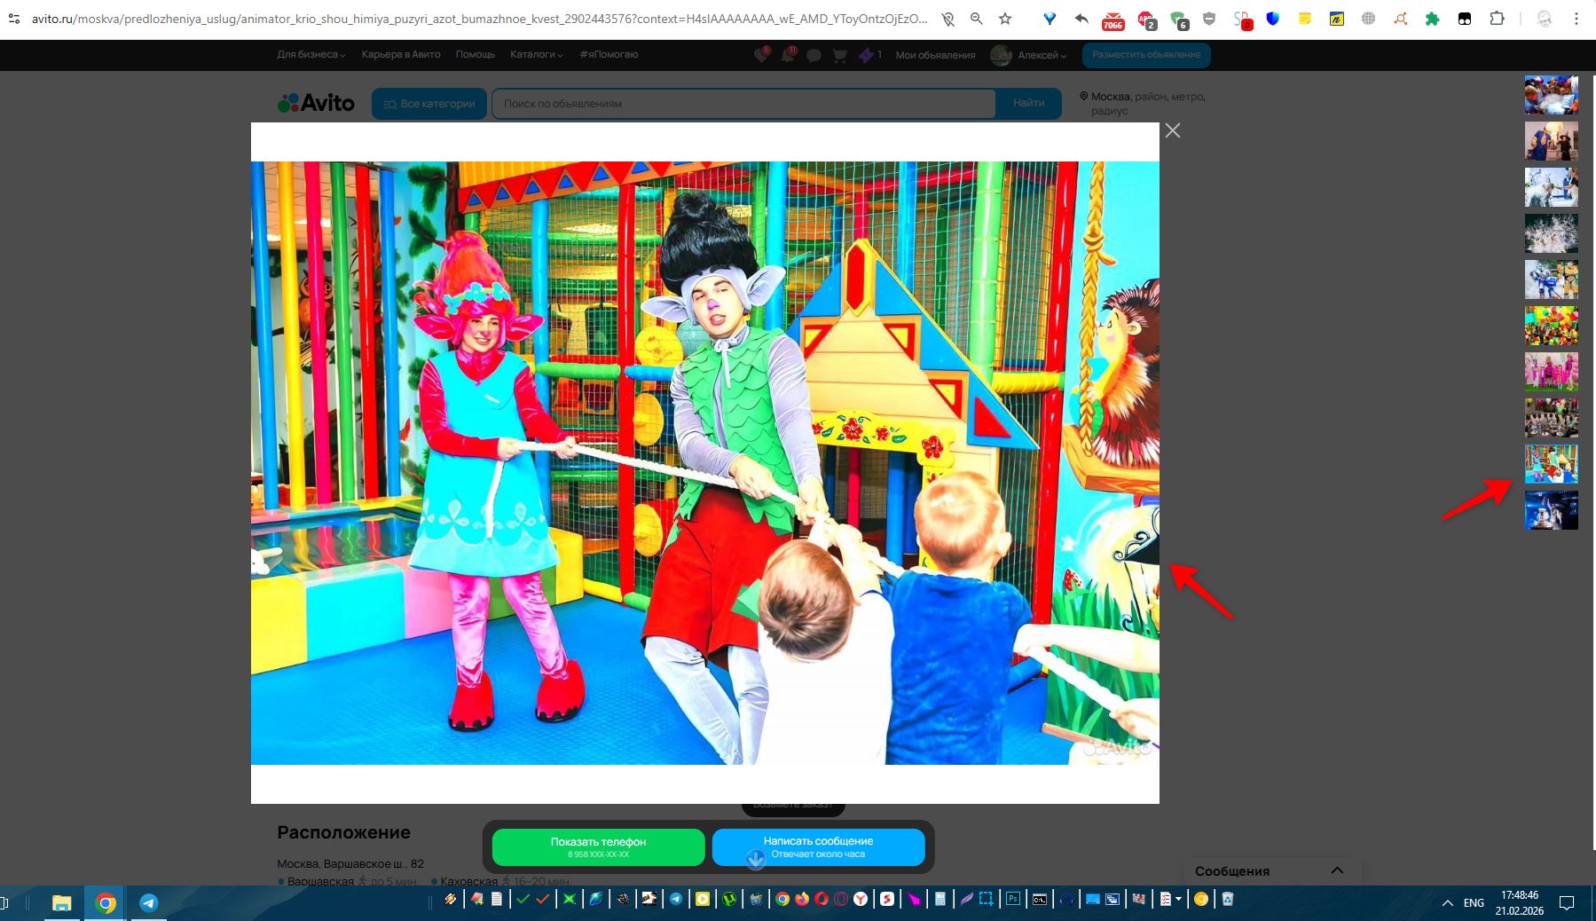Open the Chrome extensions menu outline puzzle icon

coord(1497,19)
